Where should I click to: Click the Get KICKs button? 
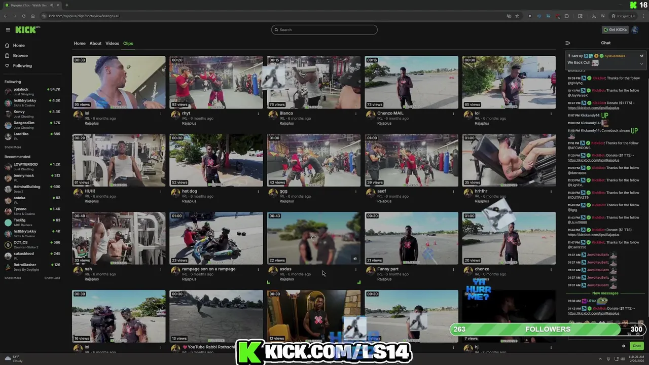615,30
